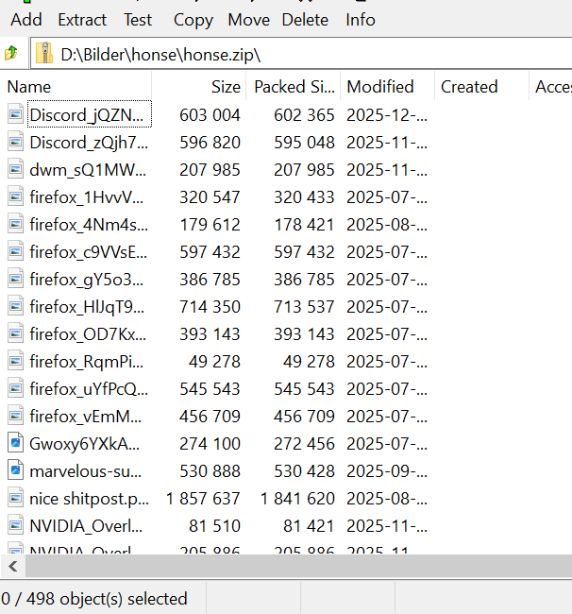Screen dimensions: 572x614
Task: Click the Delete toolbar button
Action: (x=305, y=20)
